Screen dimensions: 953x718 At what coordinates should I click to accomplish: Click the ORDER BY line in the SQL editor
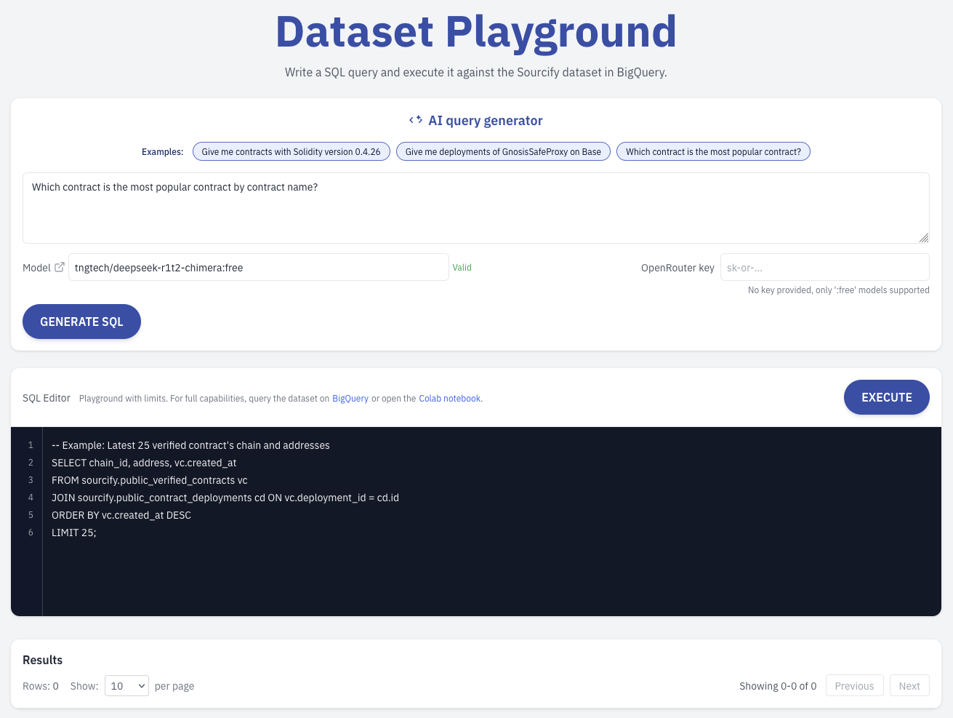pyautogui.click(x=121, y=514)
